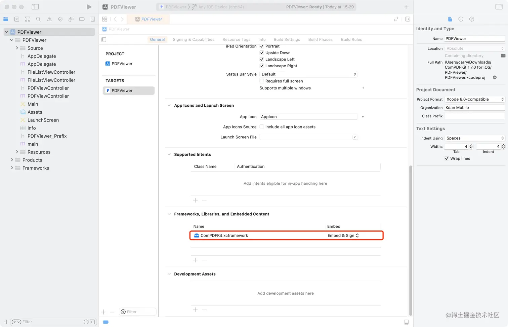Change Embed & Sign option for ComPDFKit
508x327 pixels.
[x=343, y=235]
